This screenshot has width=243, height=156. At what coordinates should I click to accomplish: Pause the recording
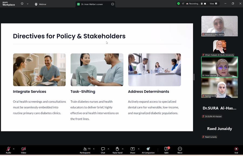202,4
